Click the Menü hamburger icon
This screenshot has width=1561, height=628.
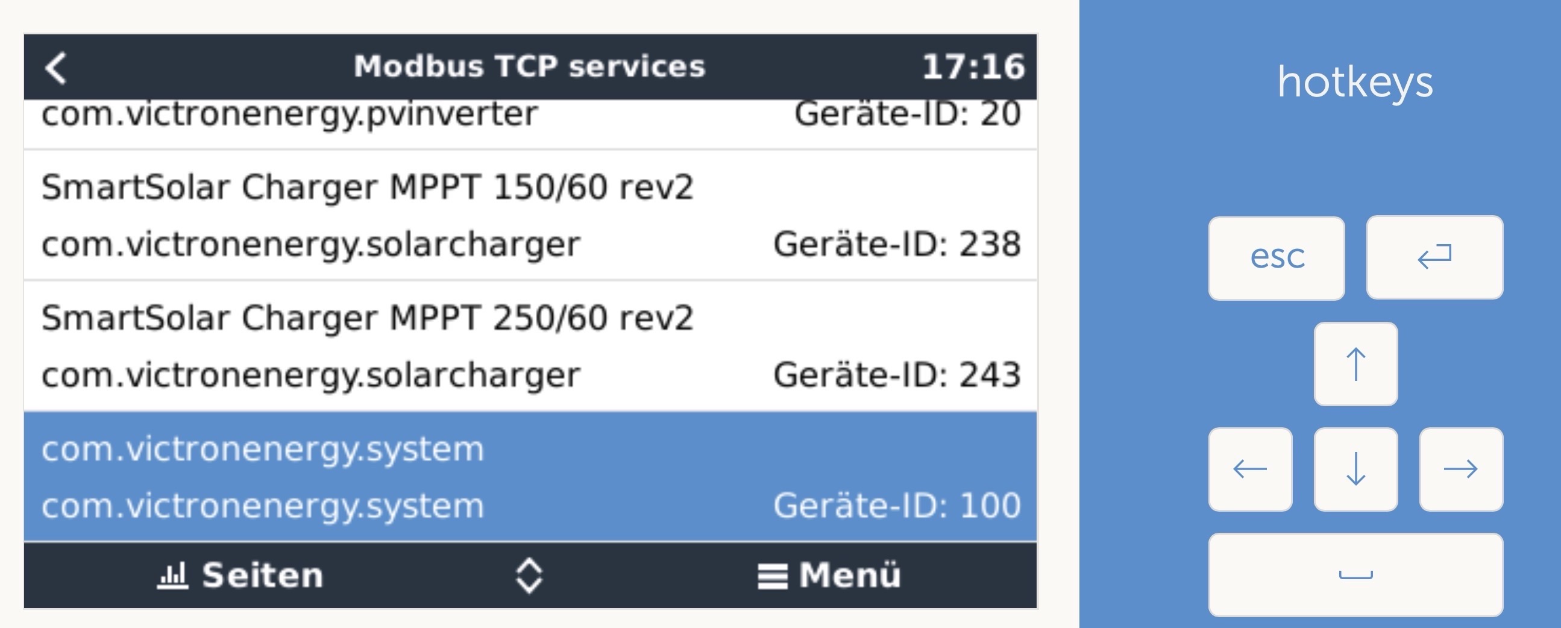(773, 576)
